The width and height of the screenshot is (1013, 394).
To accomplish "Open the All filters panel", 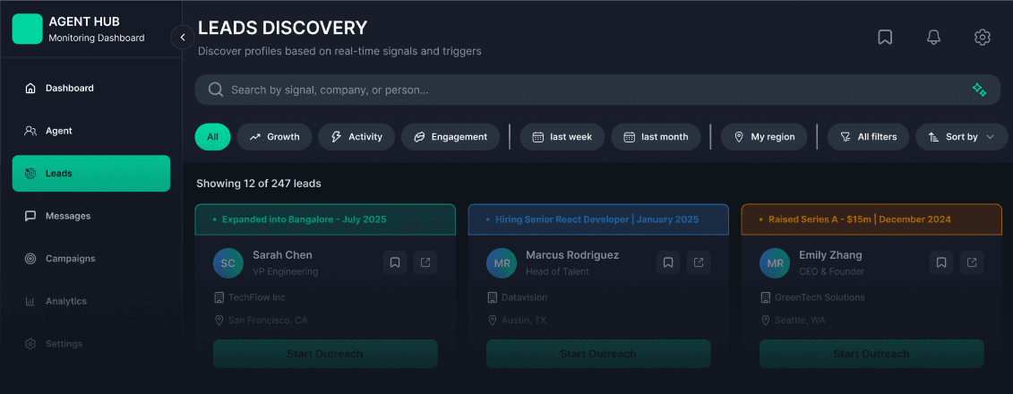I will click(868, 137).
